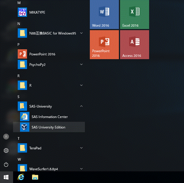184x183 pixels.
Task: Open Internet Explorer from taskbar
Action: pos(21,177)
